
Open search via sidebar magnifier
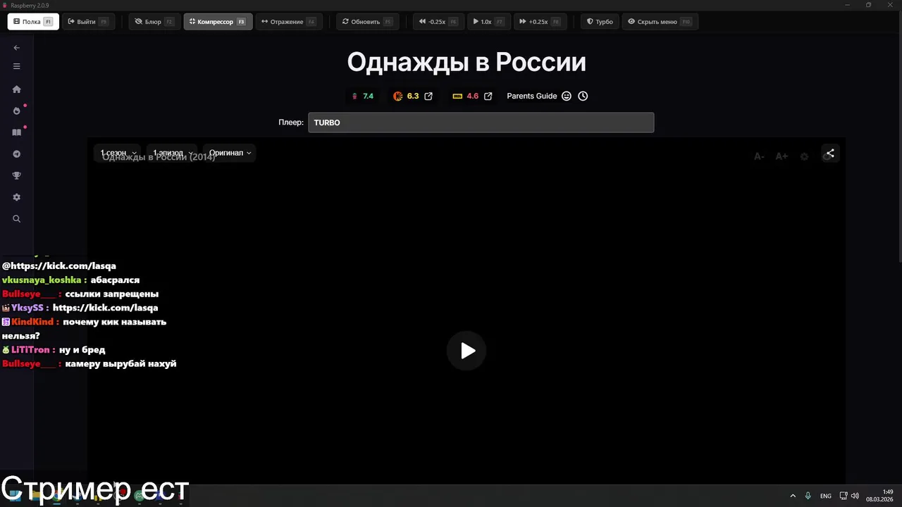click(17, 219)
